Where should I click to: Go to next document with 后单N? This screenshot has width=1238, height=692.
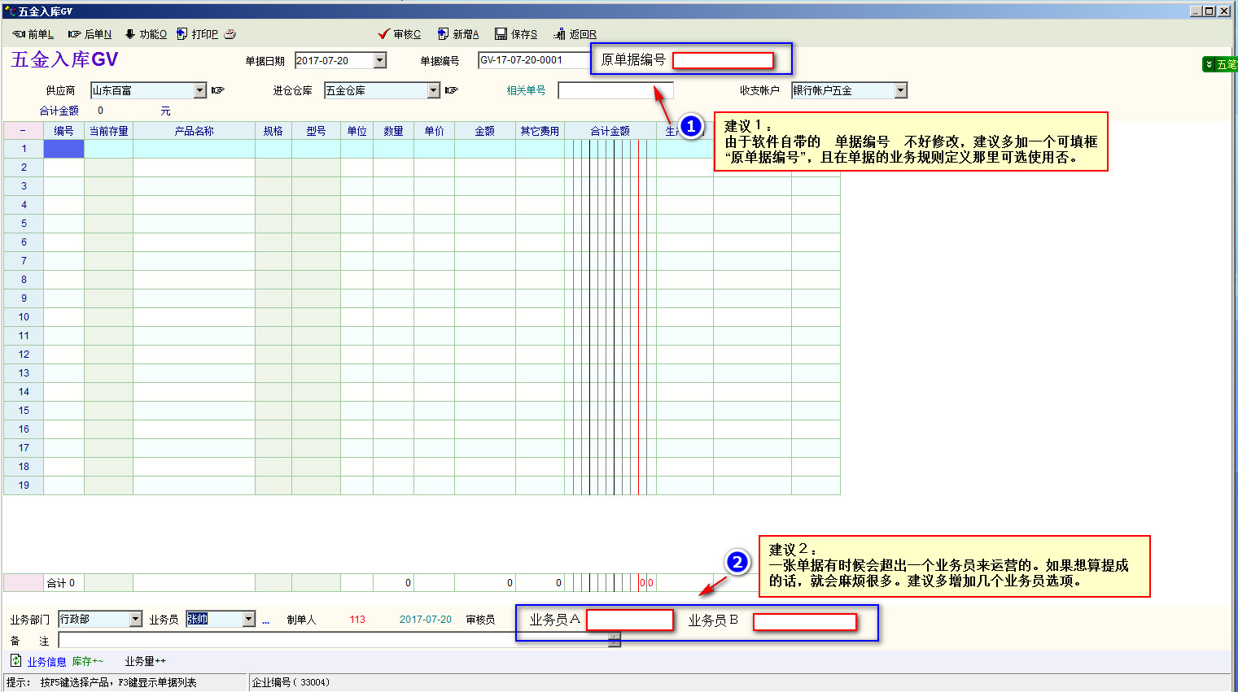(x=90, y=34)
